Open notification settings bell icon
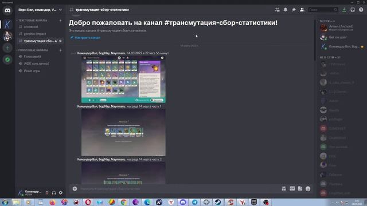Image resolution: width=367 pixels, height=206 pixels. 286,10
